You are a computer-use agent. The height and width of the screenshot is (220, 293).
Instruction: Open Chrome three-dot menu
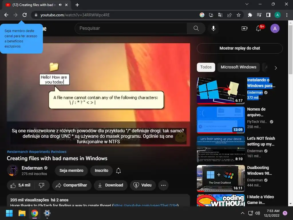[x=287, y=15]
